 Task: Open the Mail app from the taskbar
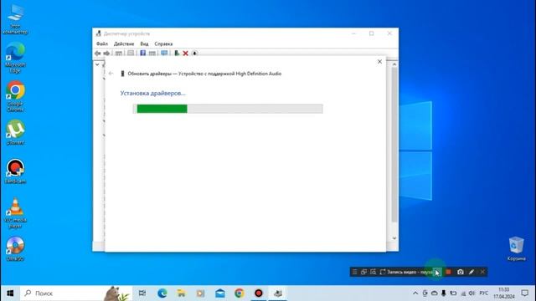click(219, 293)
